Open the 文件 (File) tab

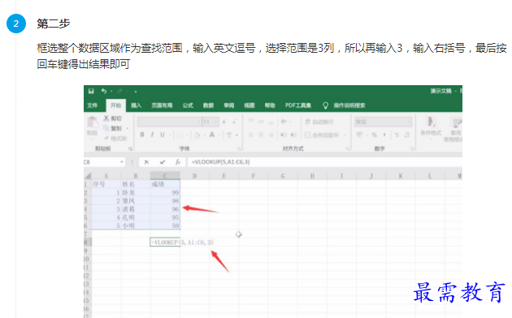pos(93,105)
